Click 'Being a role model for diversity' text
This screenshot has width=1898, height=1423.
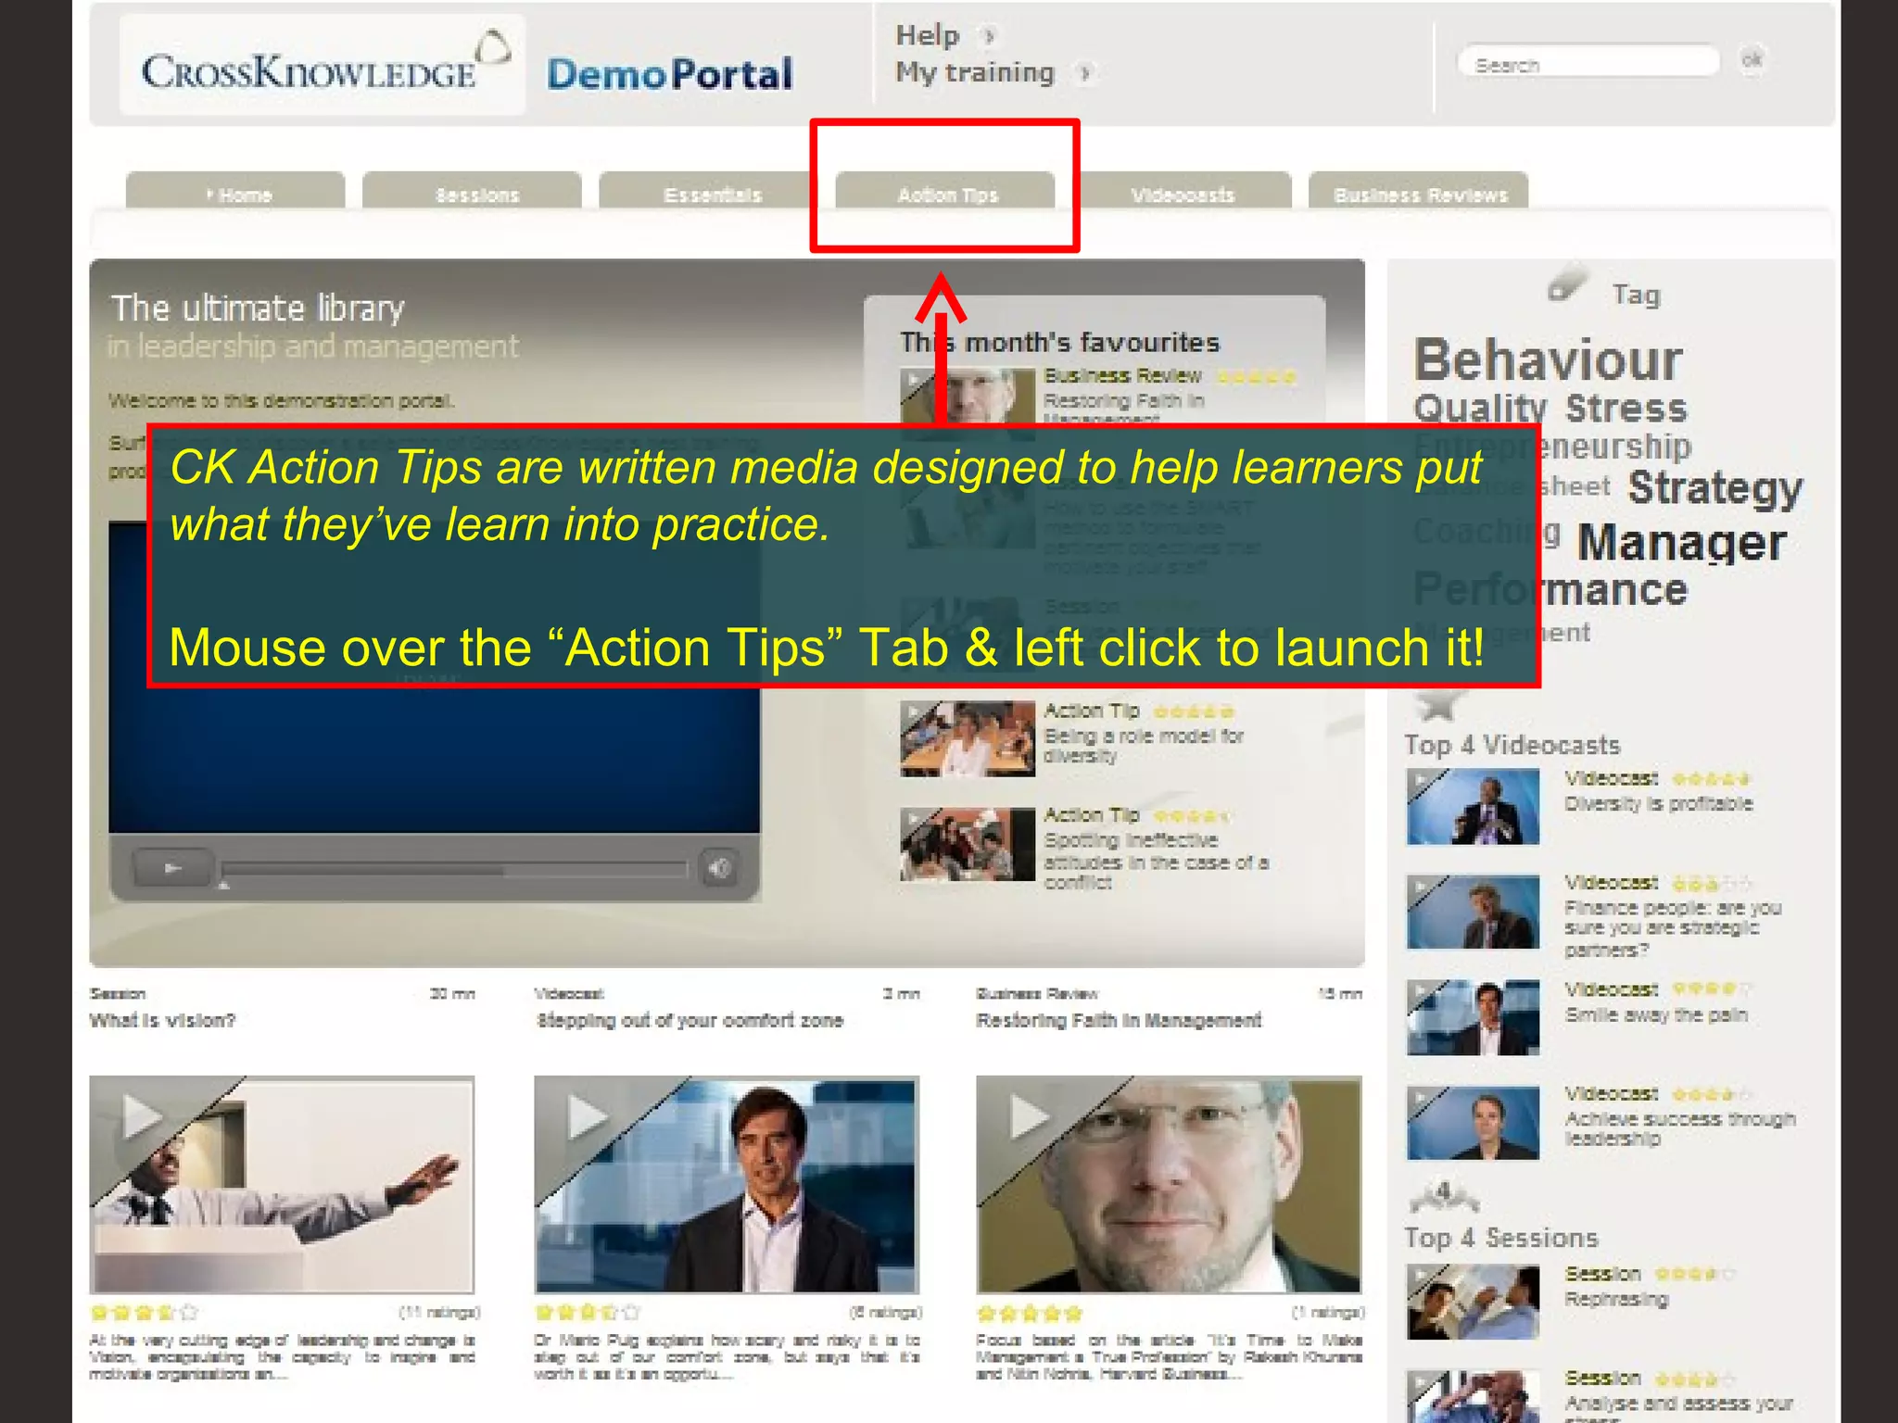tap(1144, 746)
